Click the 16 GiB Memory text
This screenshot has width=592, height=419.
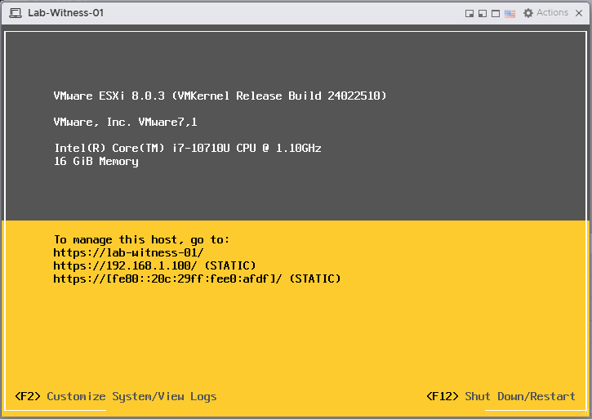[x=96, y=162]
